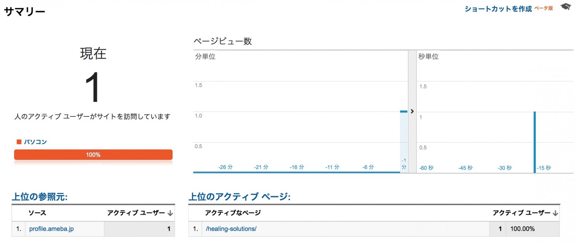
Task: Click the 上位の参照元 heading link
Action: 40,197
